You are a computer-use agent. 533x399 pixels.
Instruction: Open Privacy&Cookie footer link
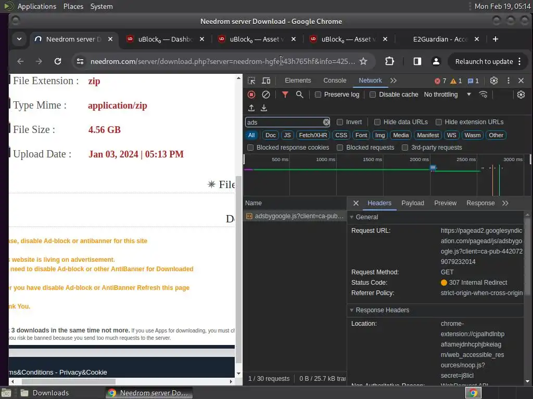(x=83, y=373)
